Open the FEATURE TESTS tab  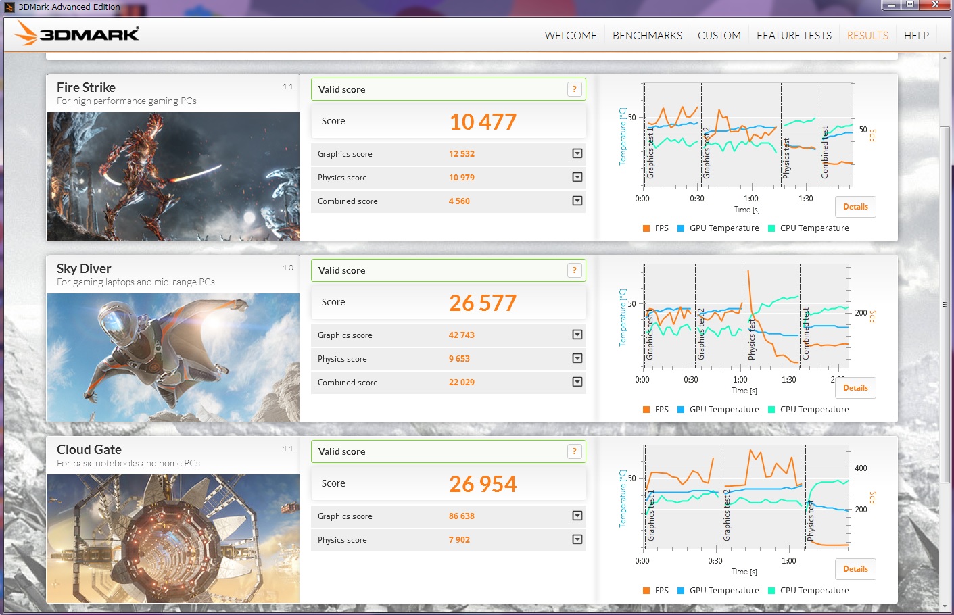click(x=794, y=35)
